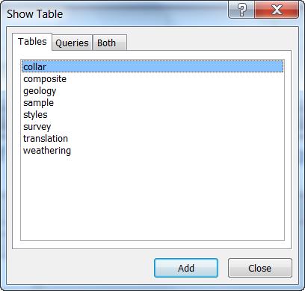Open the Both tab
This screenshot has width=305, height=291.
coord(110,43)
